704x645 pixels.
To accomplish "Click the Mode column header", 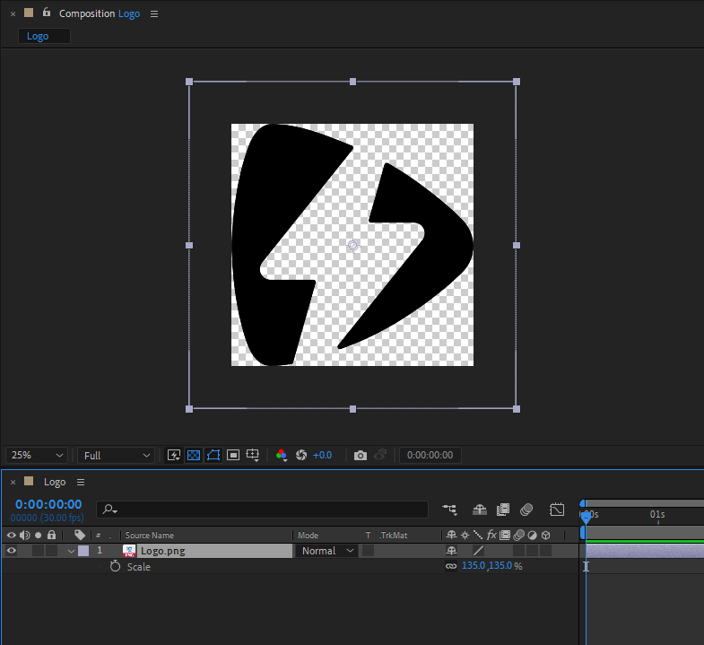I will click(308, 536).
